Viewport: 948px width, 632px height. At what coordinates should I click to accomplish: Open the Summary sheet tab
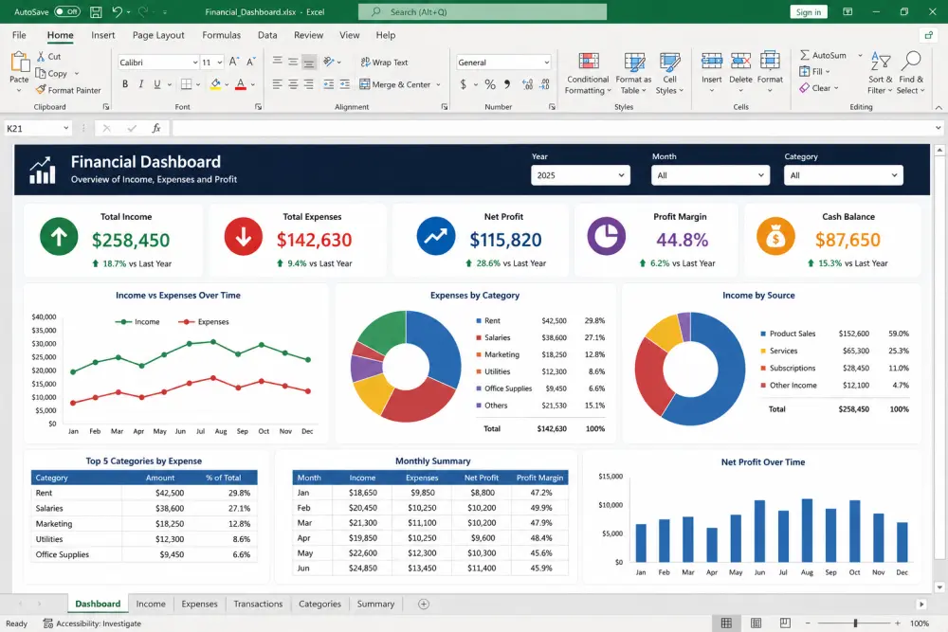coord(375,604)
